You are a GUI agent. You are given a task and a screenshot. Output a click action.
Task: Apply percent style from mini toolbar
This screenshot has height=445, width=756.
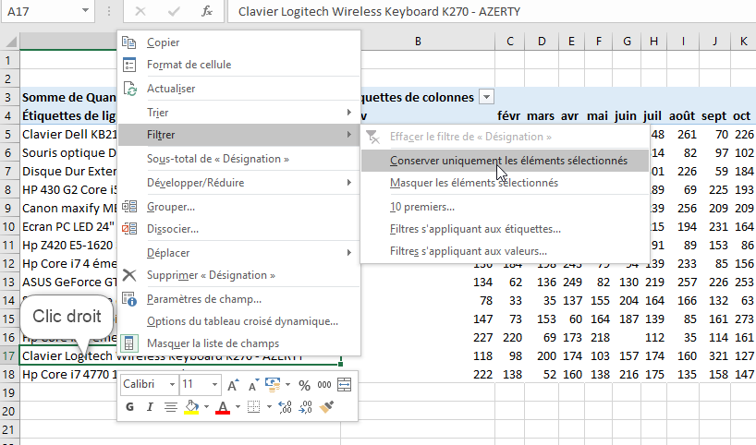point(304,385)
